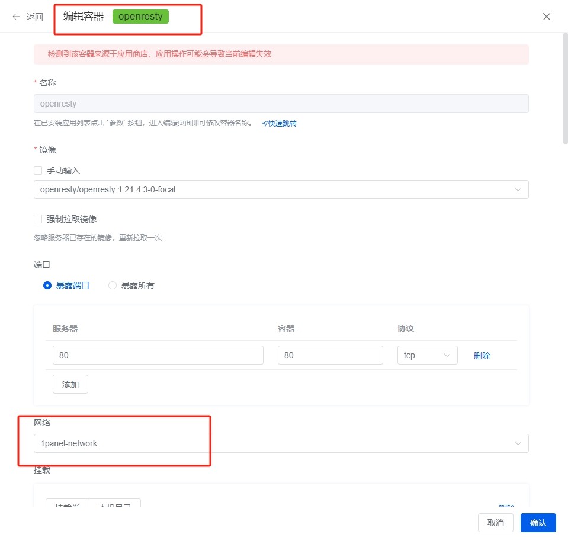Screen dimensions: 568x544
Task: Click the vertical scrollbar thumb
Action: tap(565, 89)
